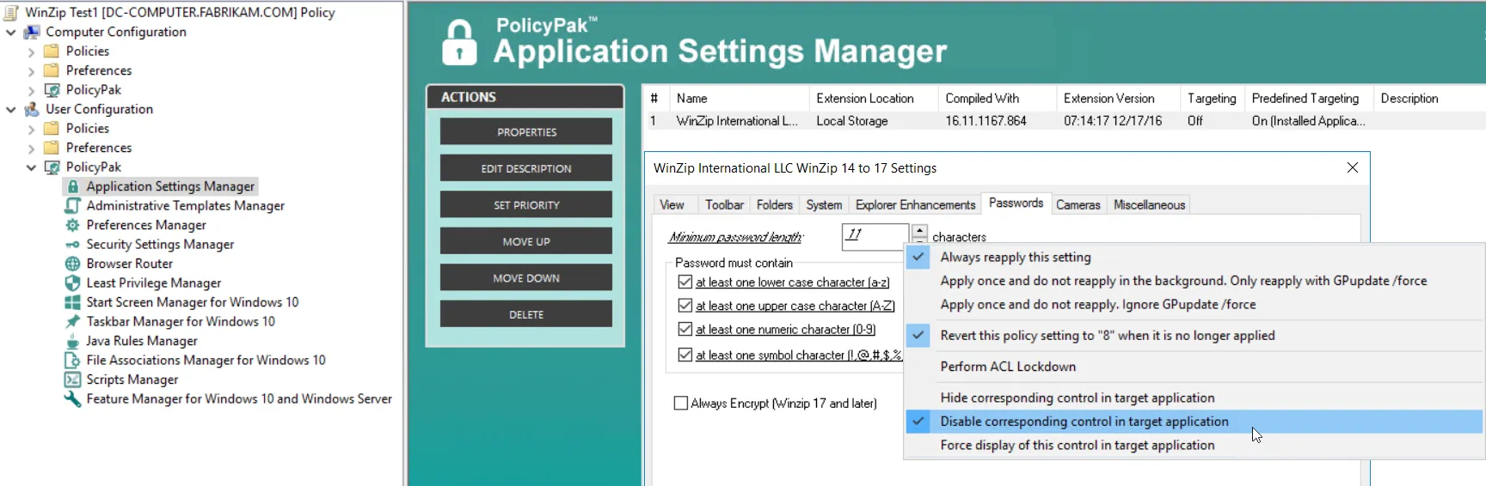The width and height of the screenshot is (1486, 486).
Task: Click the Preferences Manager gear icon
Action: [x=73, y=225]
